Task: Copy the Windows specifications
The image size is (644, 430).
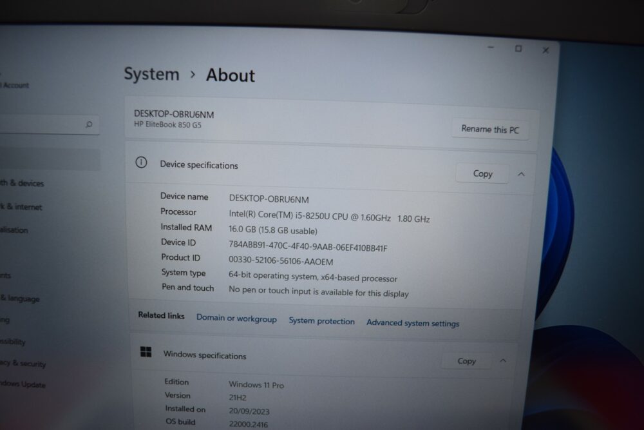Action: [x=466, y=360]
